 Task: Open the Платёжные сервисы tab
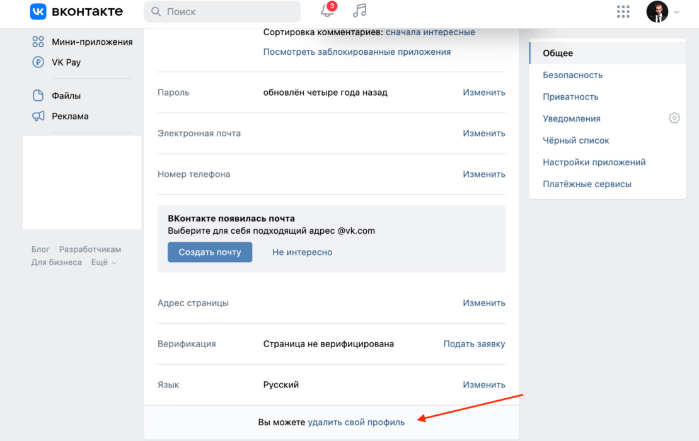(587, 184)
